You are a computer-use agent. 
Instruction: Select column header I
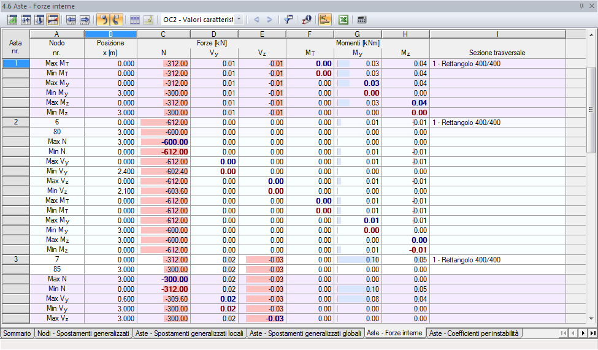pyautogui.click(x=497, y=34)
